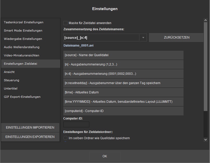Switch to Smart Mode Einstellungen
This screenshot has height=163, width=210.
tap(23, 31)
